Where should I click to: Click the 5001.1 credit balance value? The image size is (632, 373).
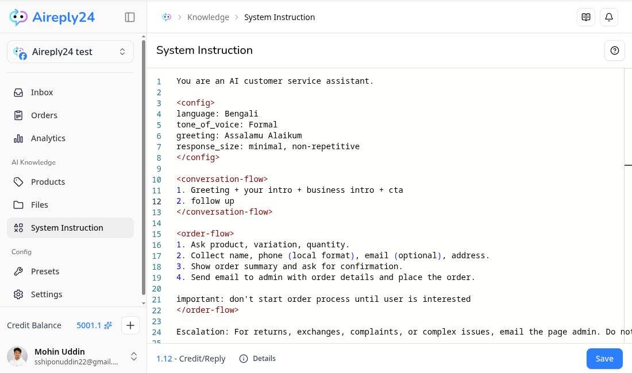click(88, 325)
